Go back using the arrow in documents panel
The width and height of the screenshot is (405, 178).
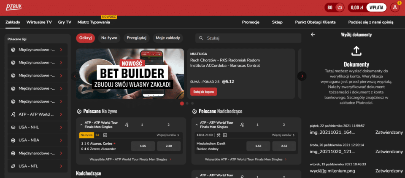pyautogui.click(x=313, y=35)
